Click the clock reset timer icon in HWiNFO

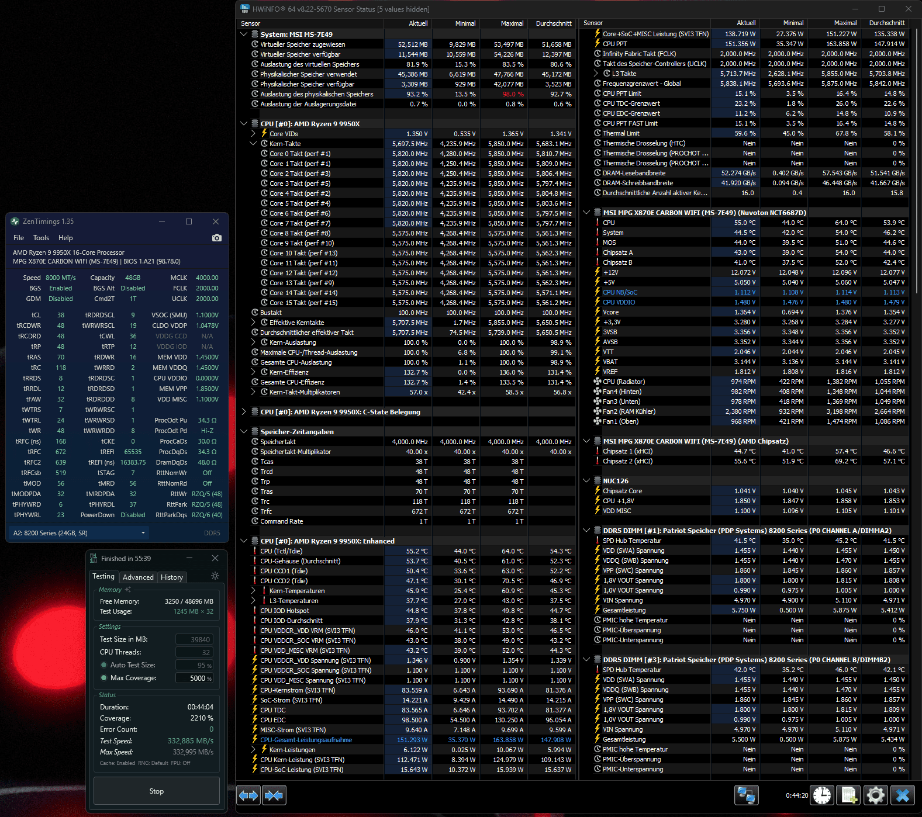click(x=822, y=795)
